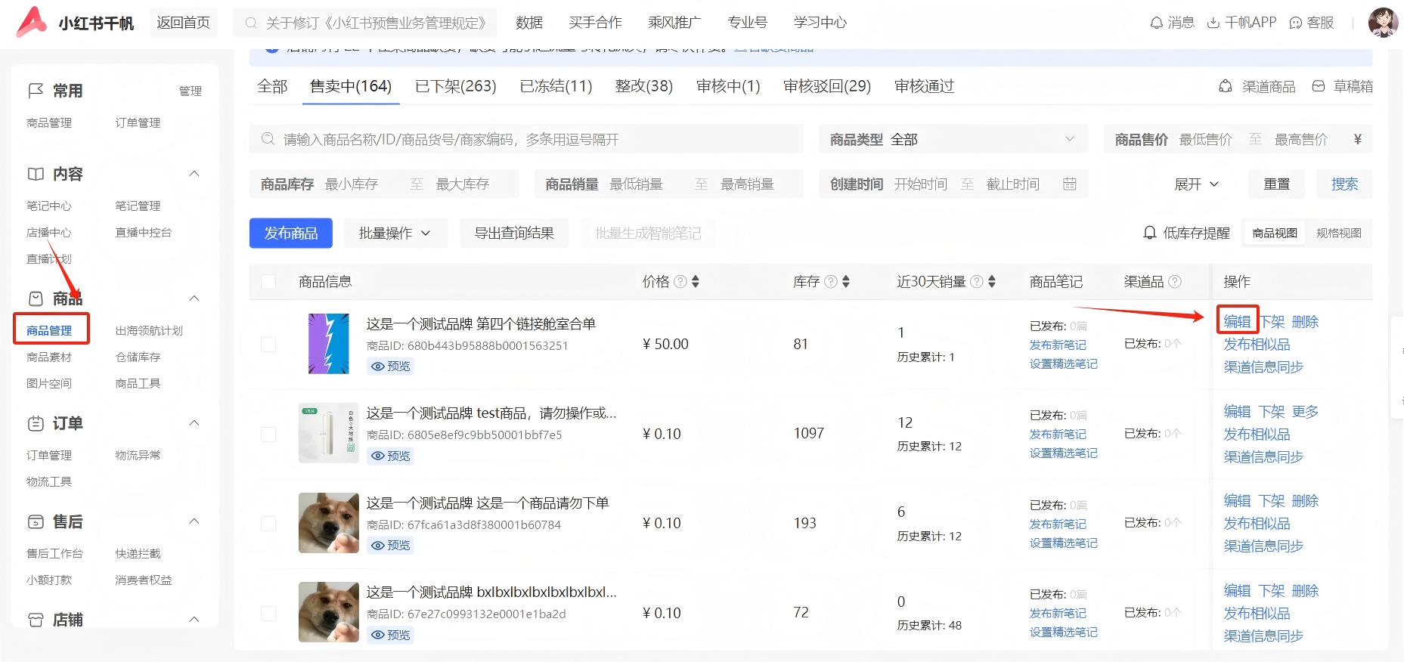The image size is (1404, 662).
Task: Toggle select-all checkbox in table header
Action: (268, 282)
